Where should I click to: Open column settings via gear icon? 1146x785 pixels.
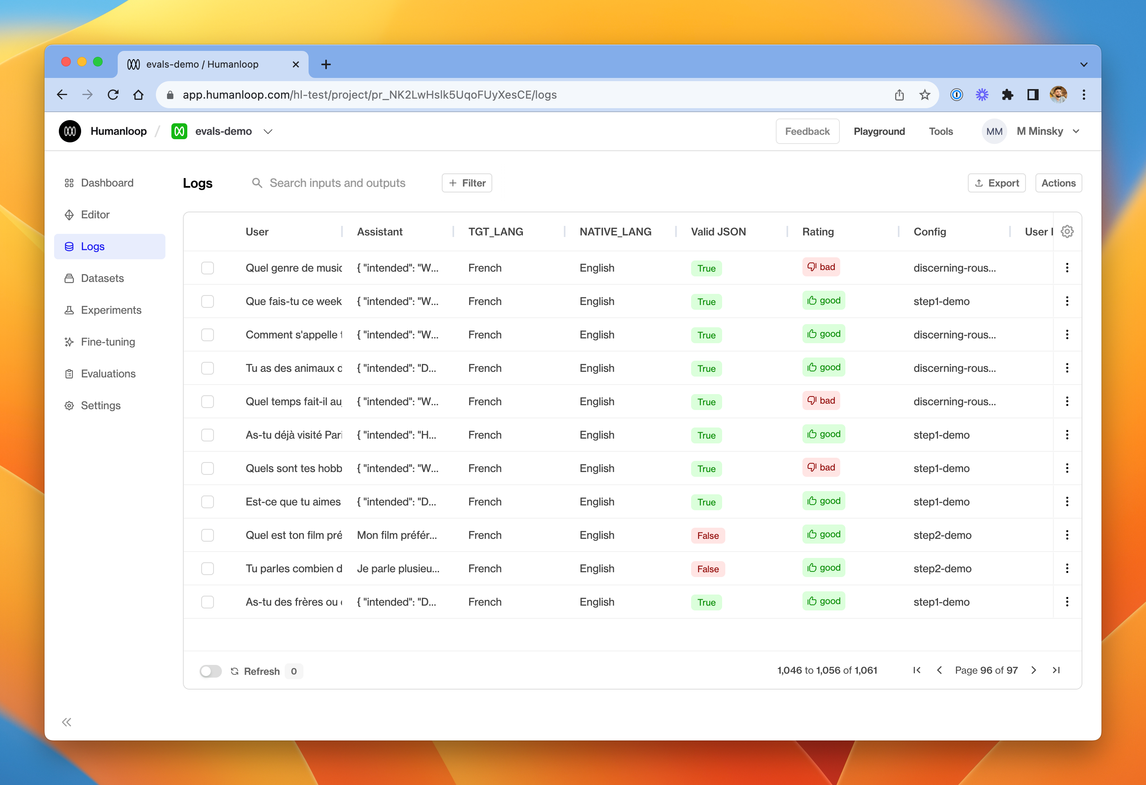(1067, 231)
